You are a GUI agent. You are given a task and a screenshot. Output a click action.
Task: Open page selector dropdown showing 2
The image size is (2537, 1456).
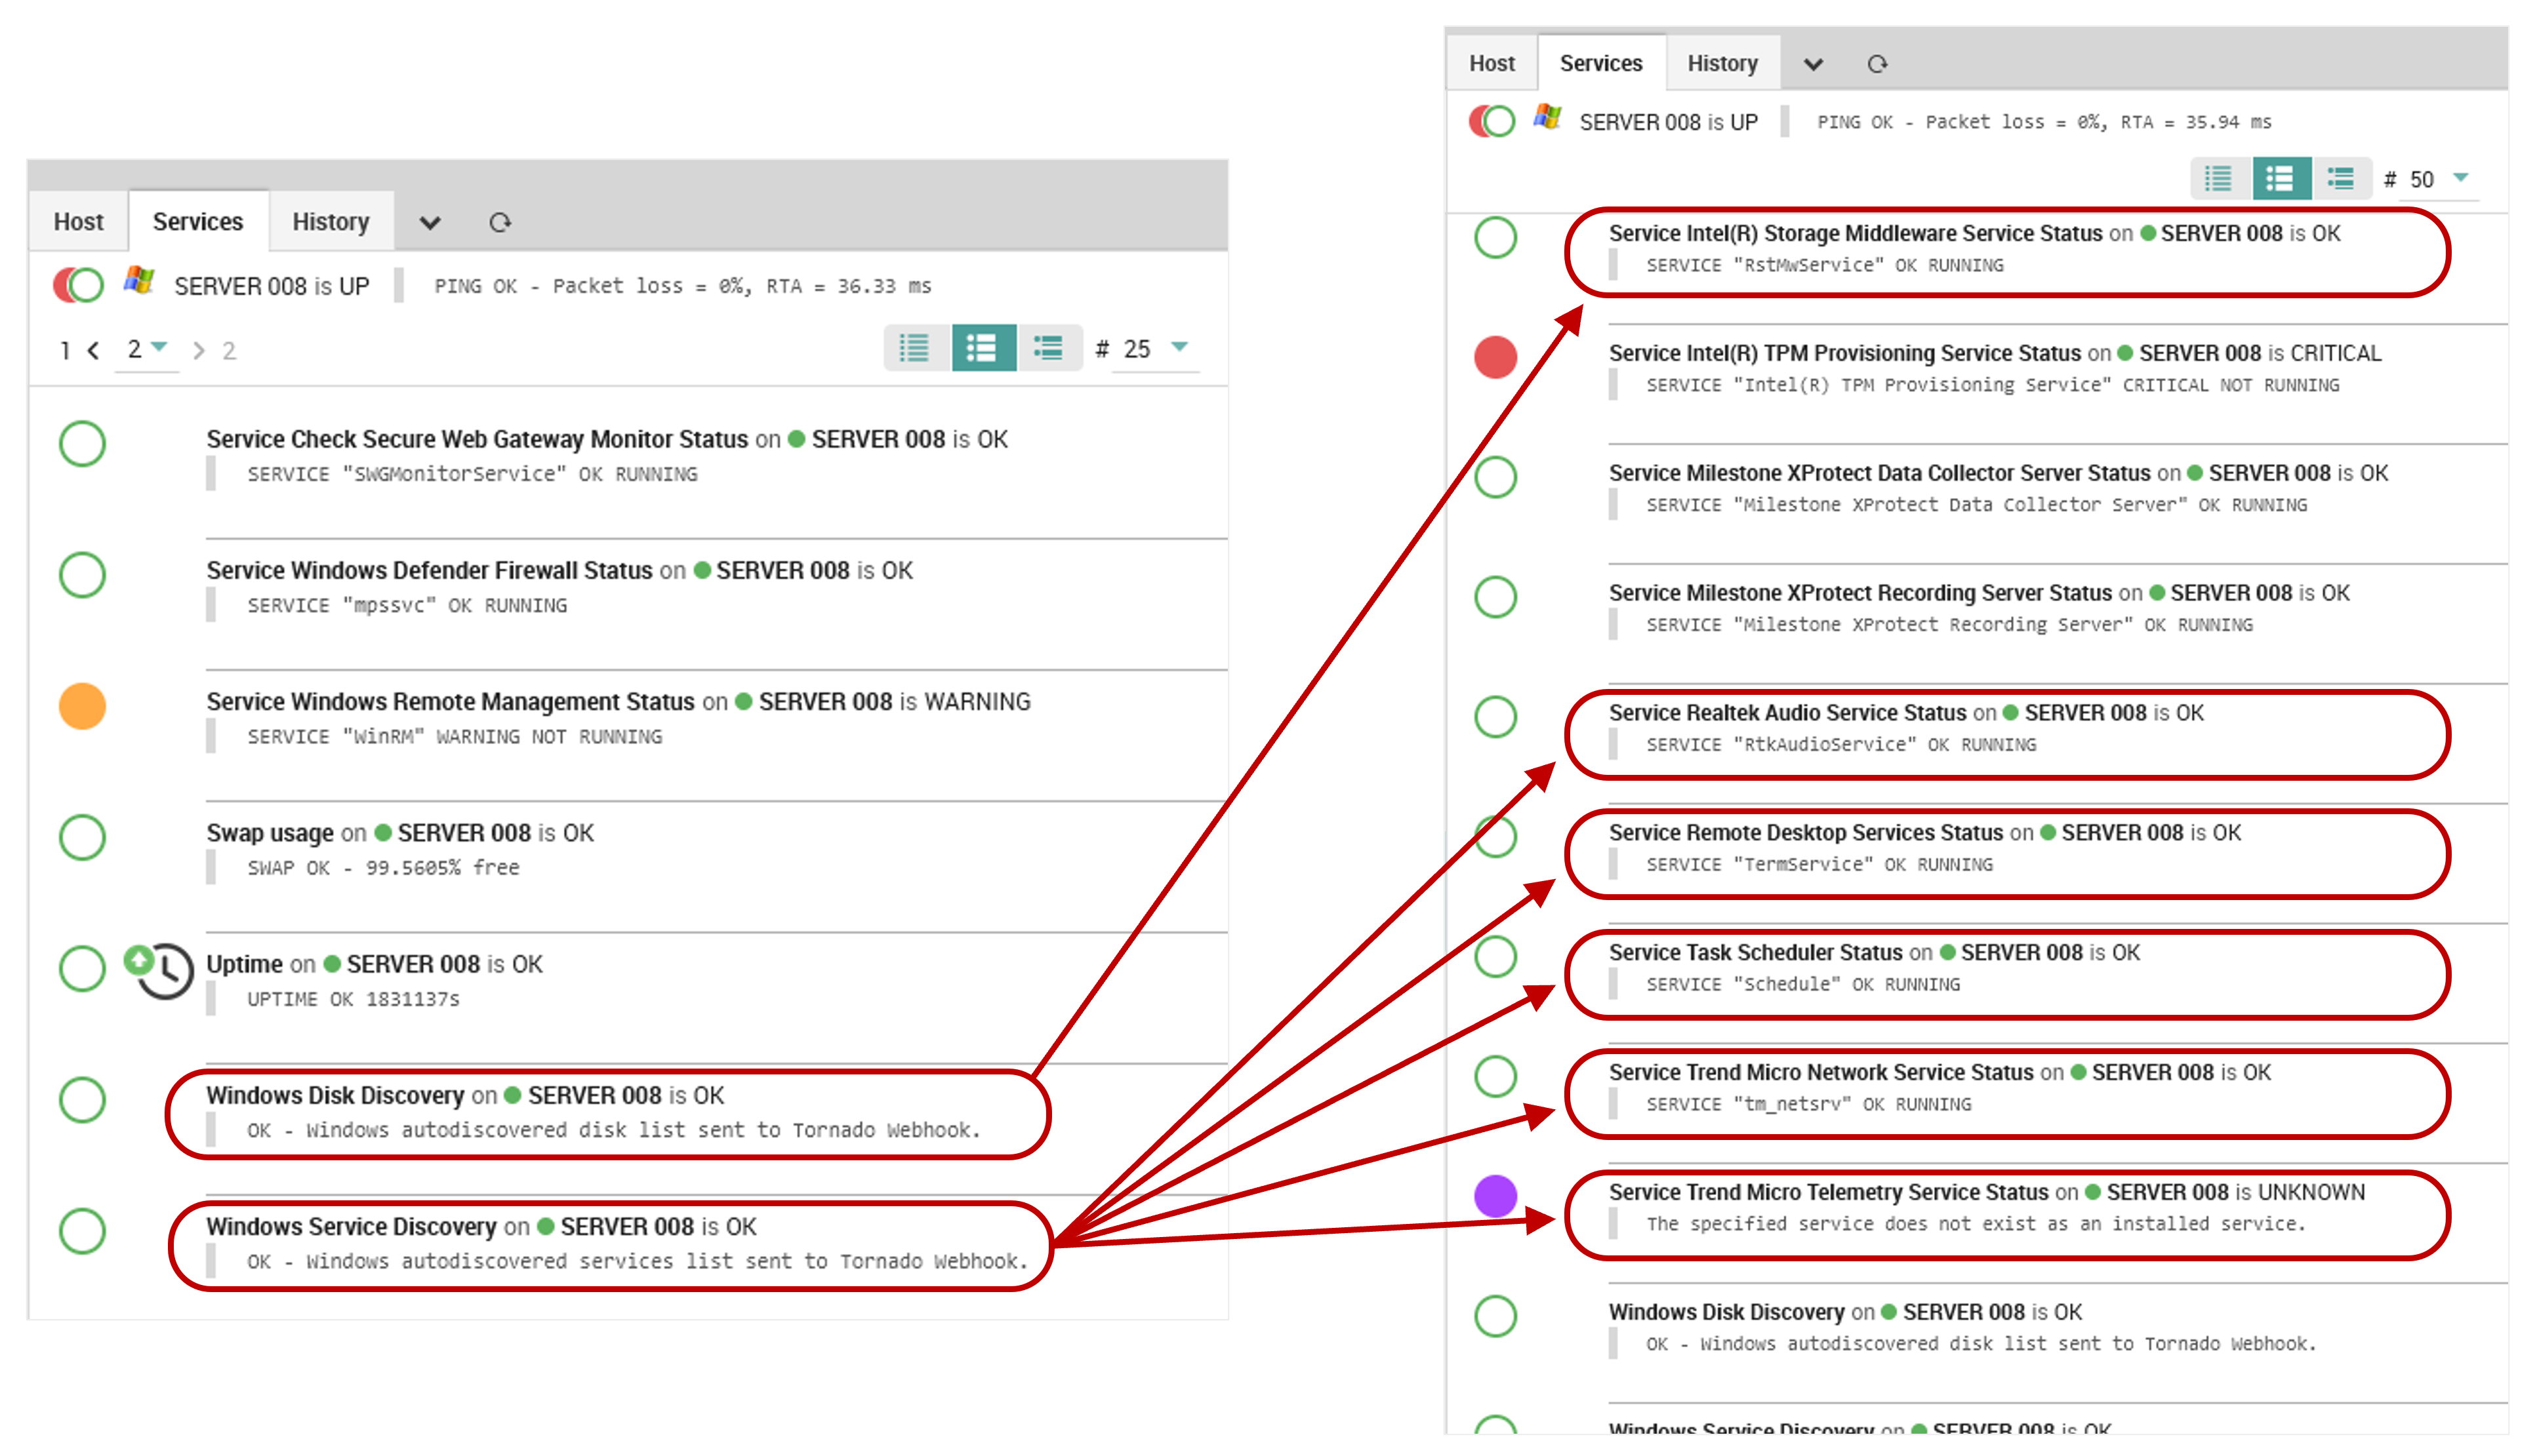(x=147, y=350)
